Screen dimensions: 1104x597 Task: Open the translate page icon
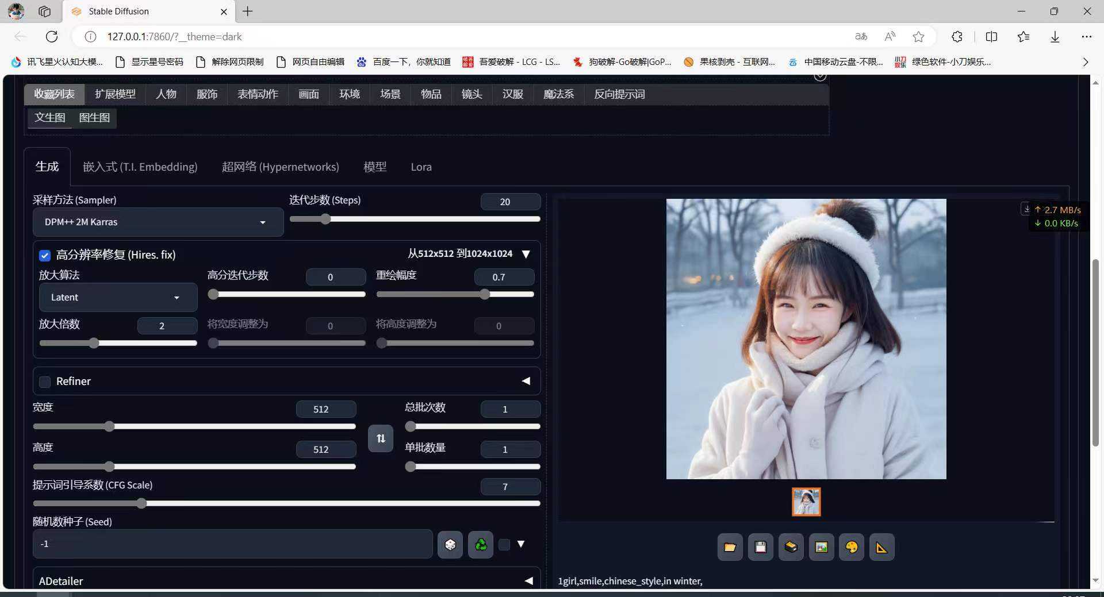(861, 37)
